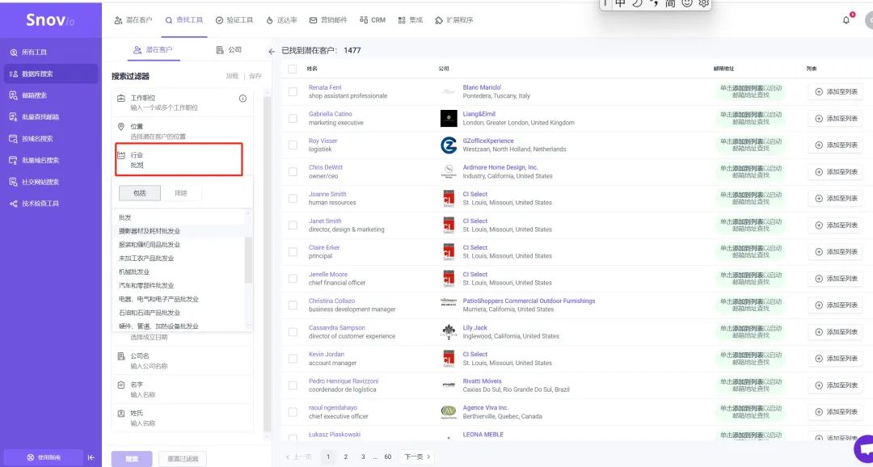Pick 汽车和零部件批发业 from dropdown
Screen dimensions: 873x467
[146, 286]
